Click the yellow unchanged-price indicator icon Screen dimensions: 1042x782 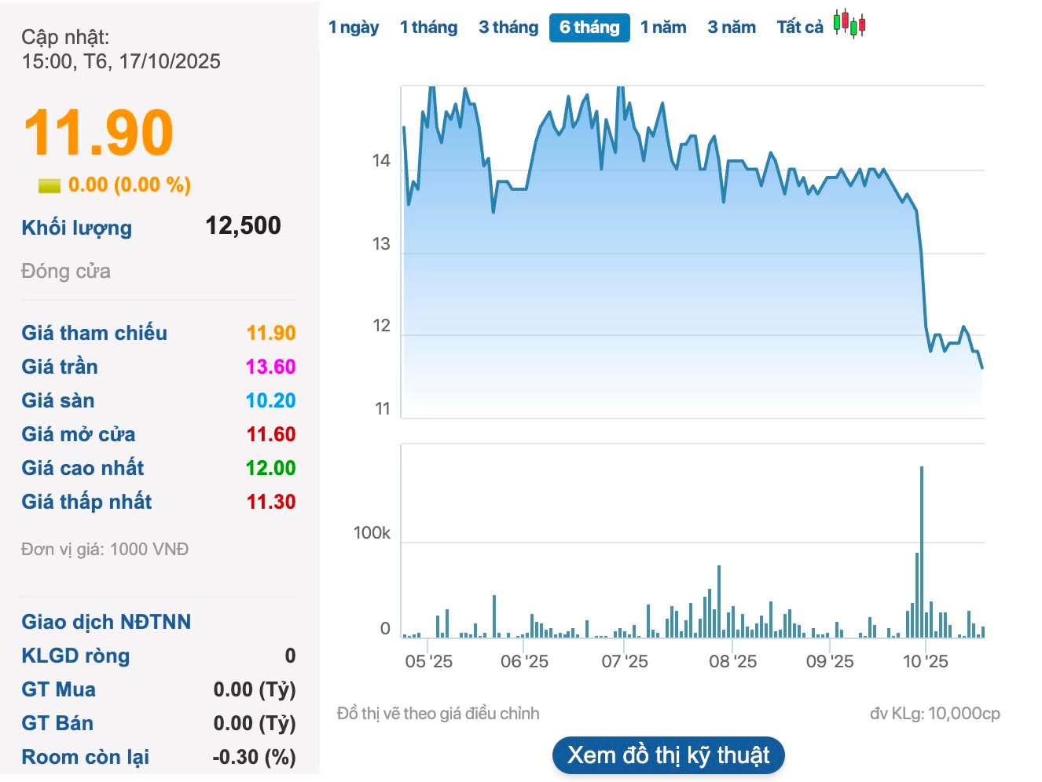50,185
